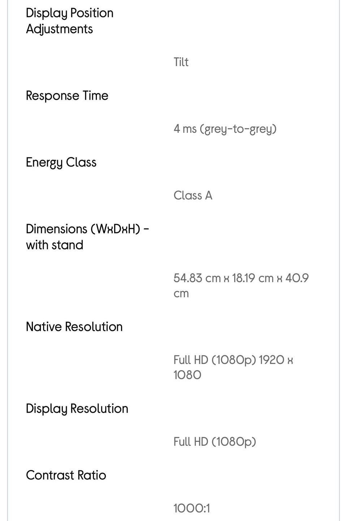Select the Tilt value text
Viewport: 347px width, 521px height.
coord(181,62)
